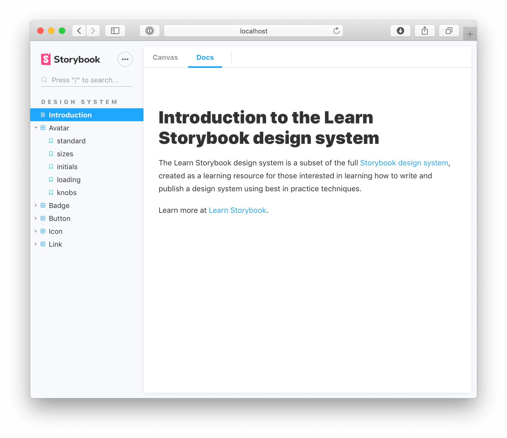Go back with the browser back arrow
This screenshot has width=507, height=438.
tap(79, 31)
